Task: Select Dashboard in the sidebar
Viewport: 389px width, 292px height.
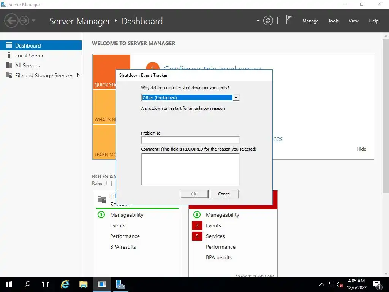Action: (41, 46)
